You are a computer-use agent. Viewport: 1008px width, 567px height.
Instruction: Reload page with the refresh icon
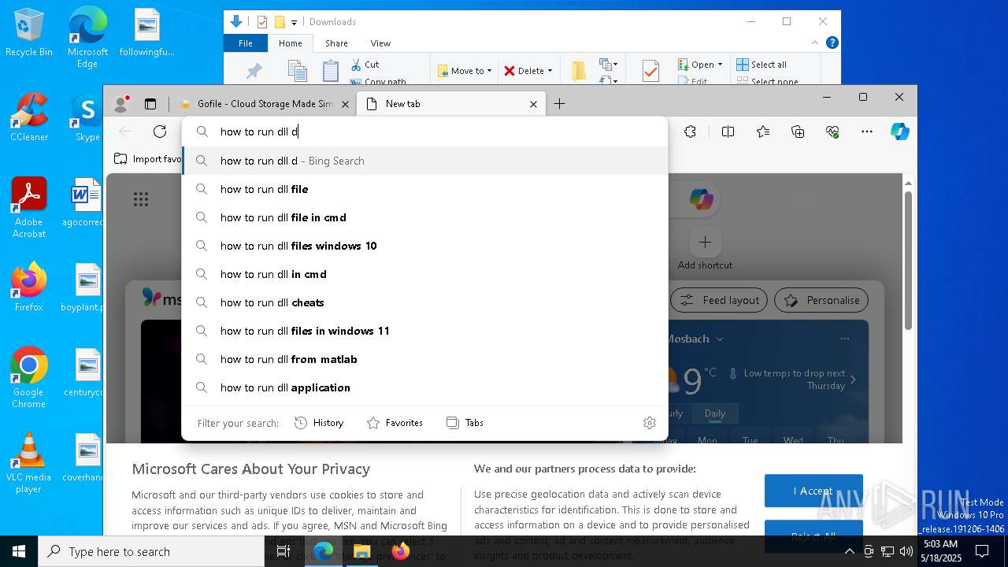(x=160, y=132)
